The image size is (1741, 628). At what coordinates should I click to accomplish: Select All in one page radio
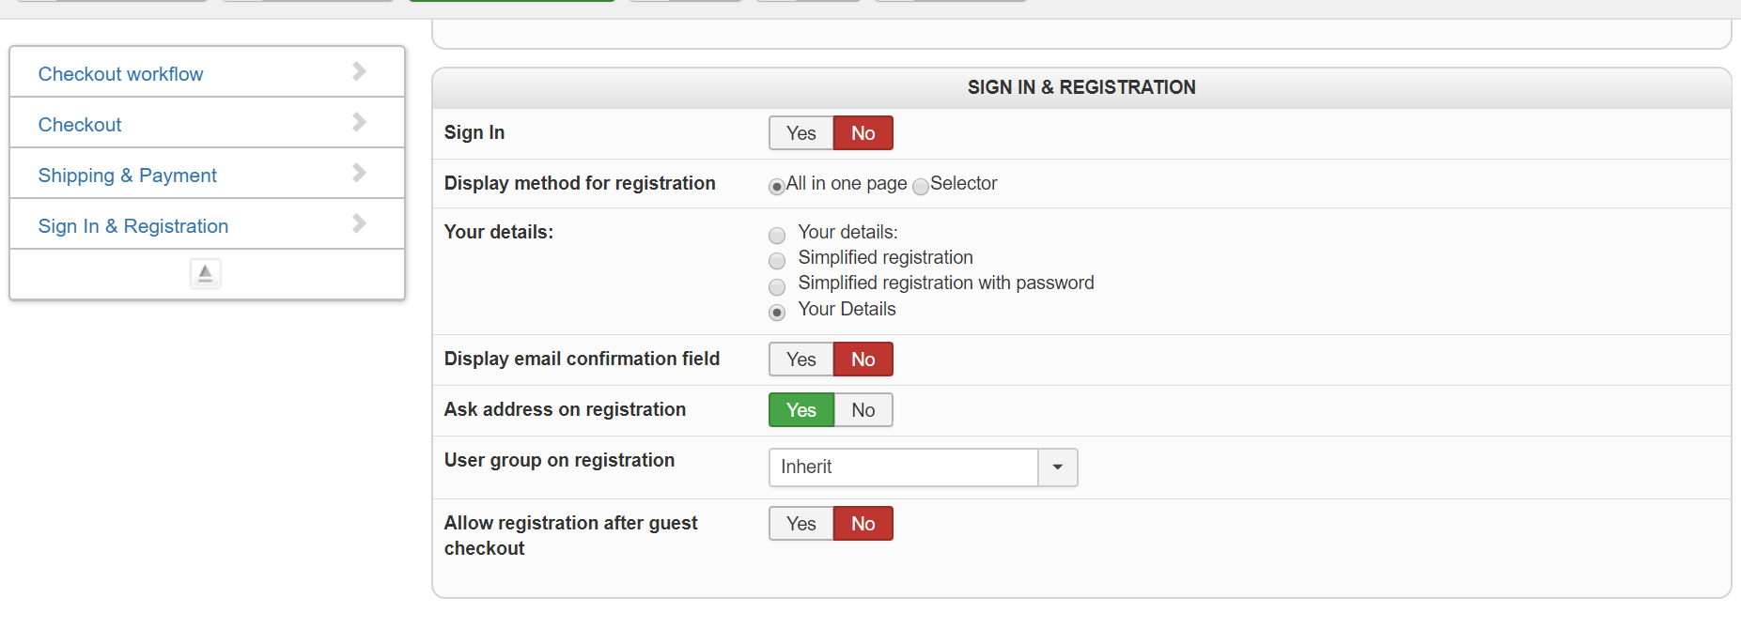[x=777, y=186]
